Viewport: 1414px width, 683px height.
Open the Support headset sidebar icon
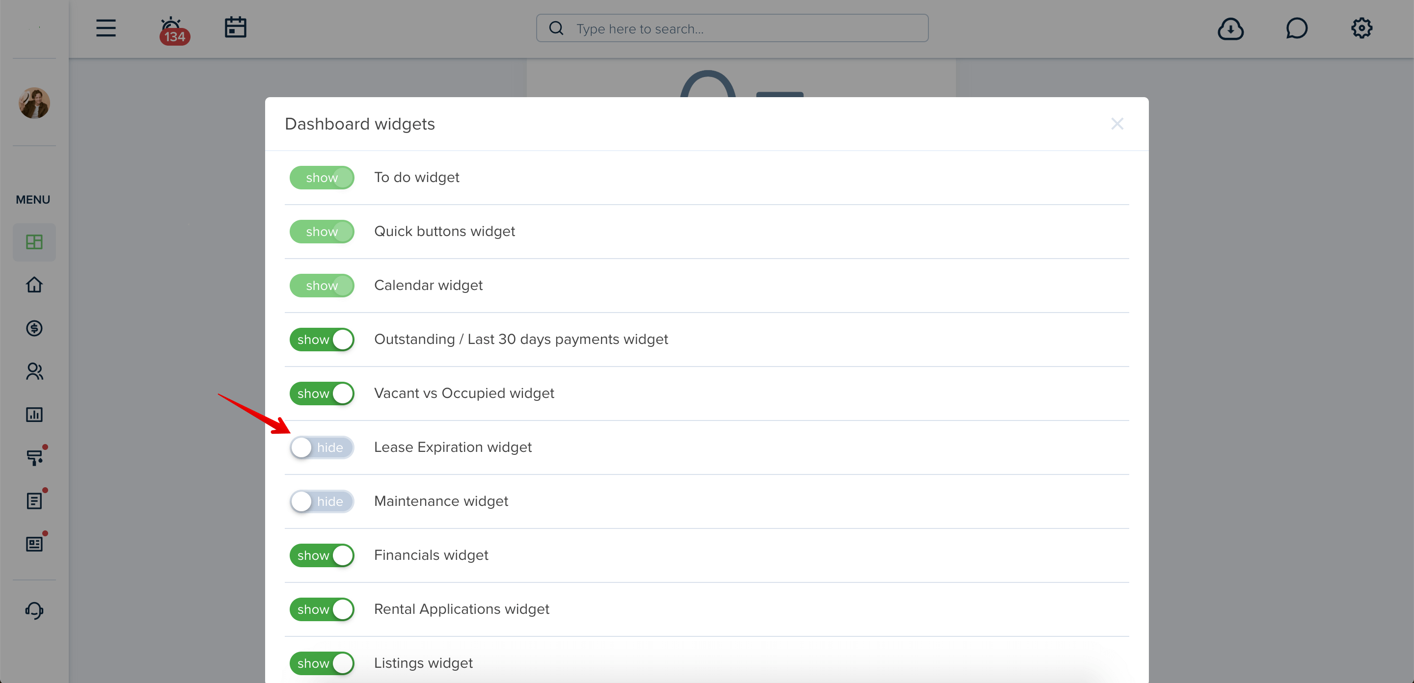pos(34,610)
